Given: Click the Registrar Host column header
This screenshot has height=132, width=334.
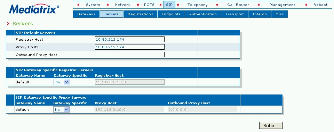Looking at the screenshot, I should click(x=109, y=75).
